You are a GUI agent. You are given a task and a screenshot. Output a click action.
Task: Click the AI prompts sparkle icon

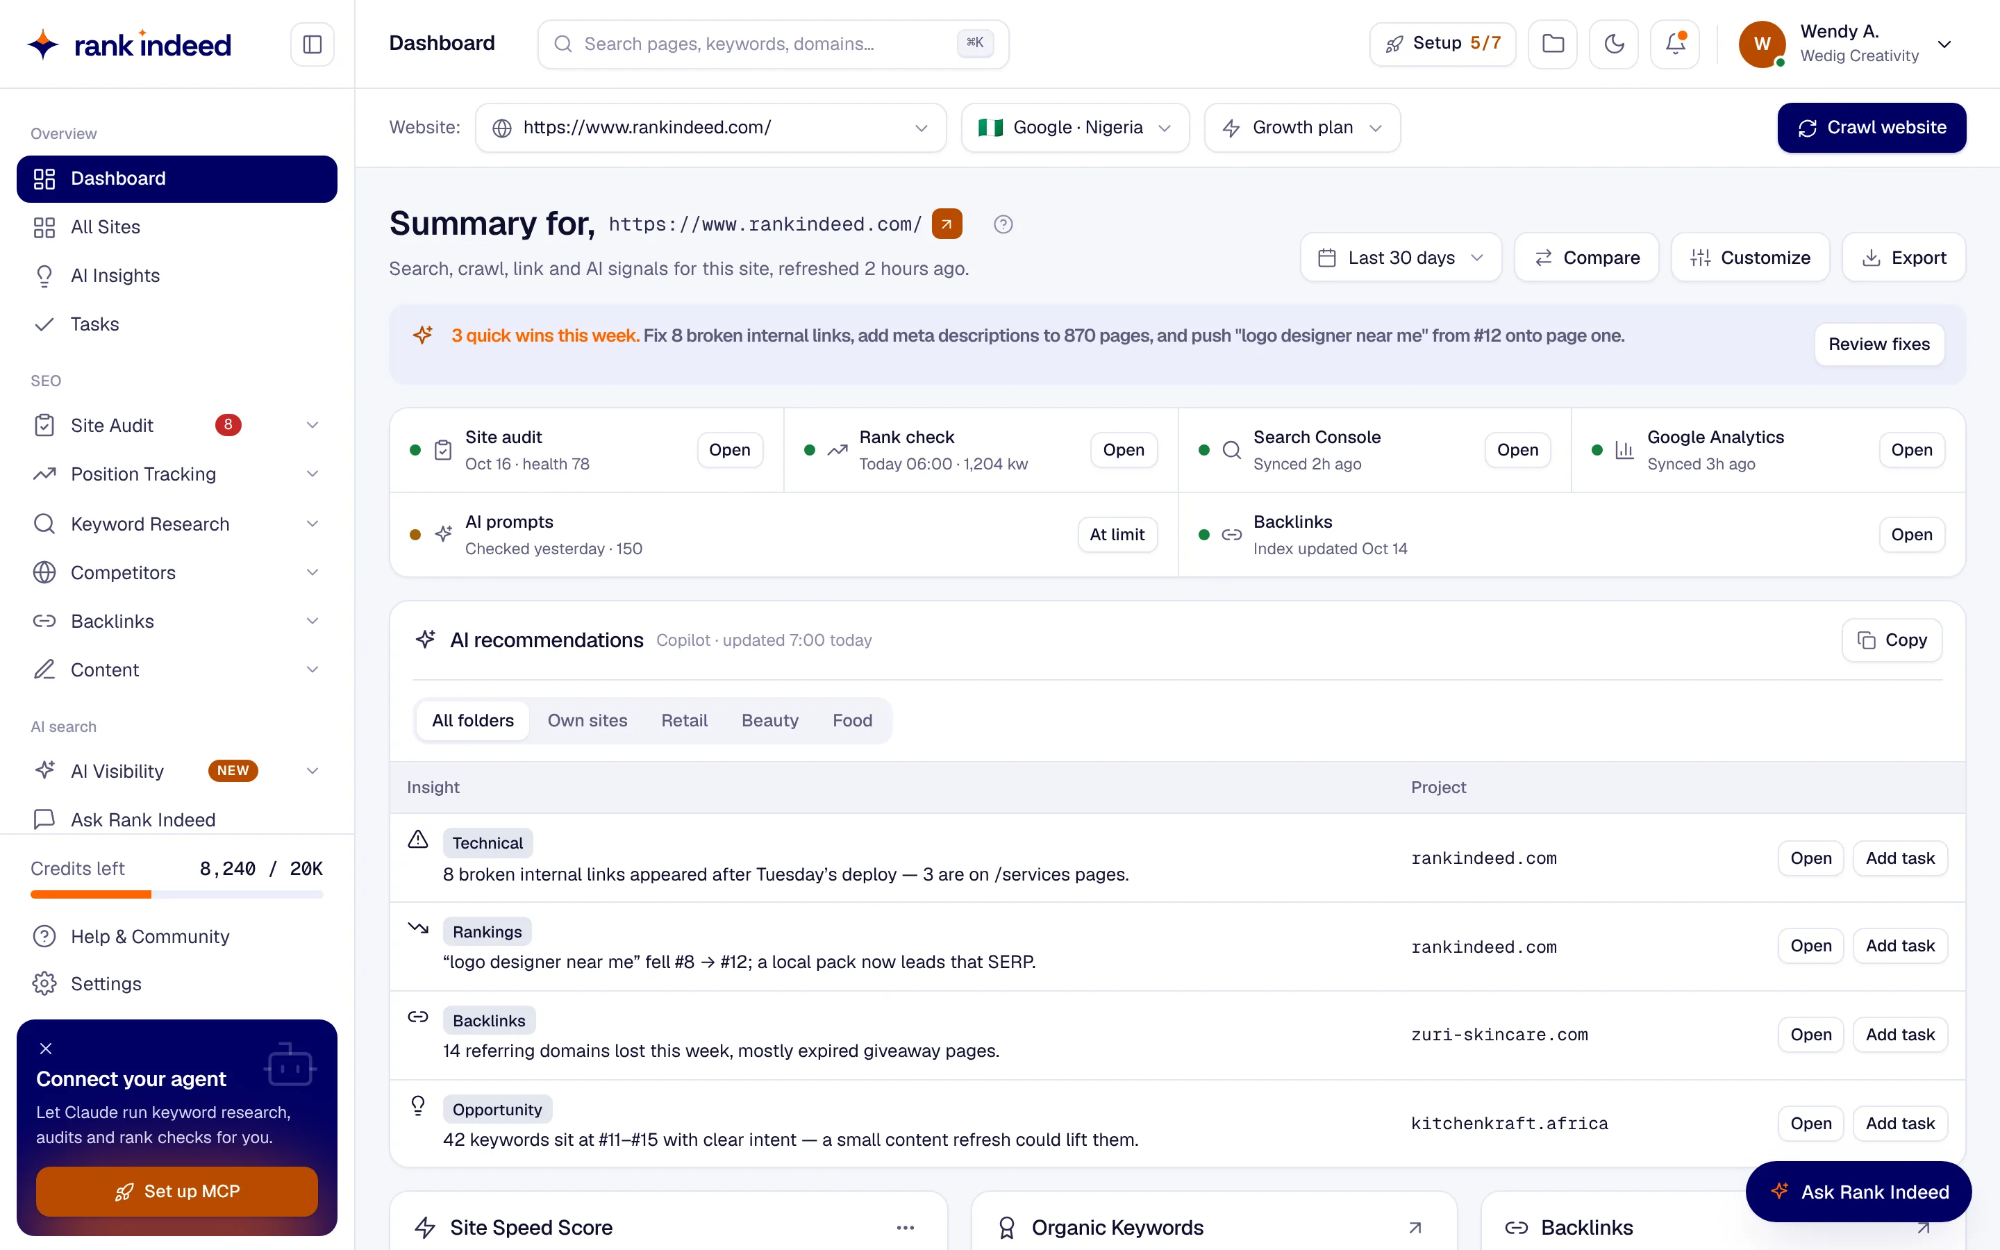[444, 534]
